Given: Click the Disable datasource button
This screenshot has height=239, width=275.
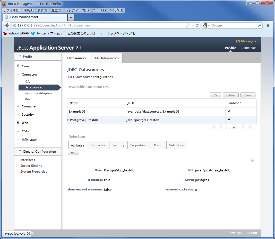Looking at the screenshot, I should point(248,95).
